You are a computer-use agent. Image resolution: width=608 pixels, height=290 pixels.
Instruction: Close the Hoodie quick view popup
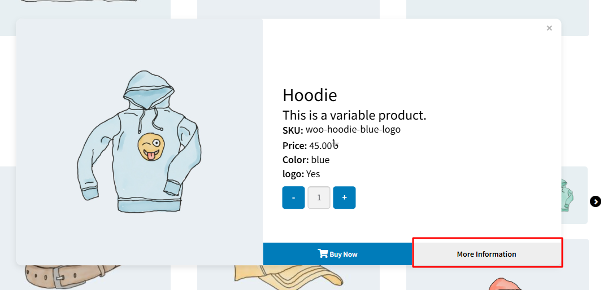(549, 28)
